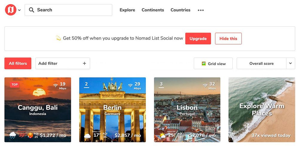Click the red Upgrade button
This screenshot has width=299, height=146.
(x=198, y=39)
